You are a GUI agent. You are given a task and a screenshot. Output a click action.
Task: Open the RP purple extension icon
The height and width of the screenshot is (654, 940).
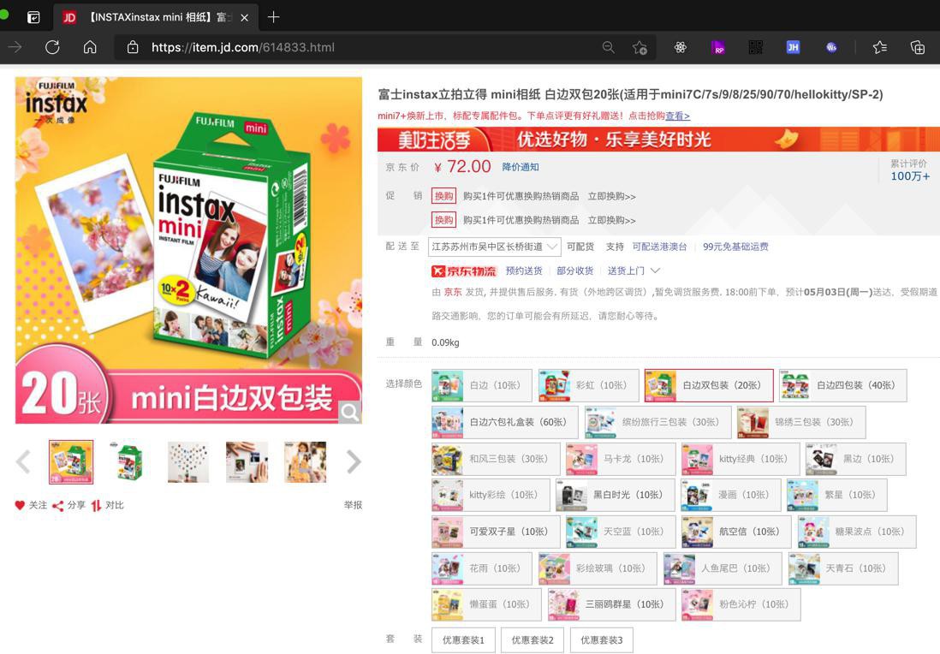pos(717,47)
